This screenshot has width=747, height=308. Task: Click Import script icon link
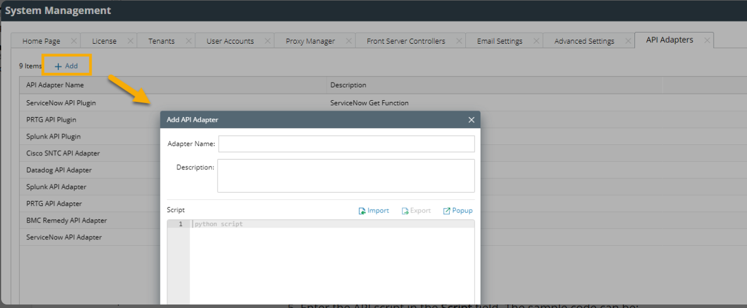click(374, 211)
